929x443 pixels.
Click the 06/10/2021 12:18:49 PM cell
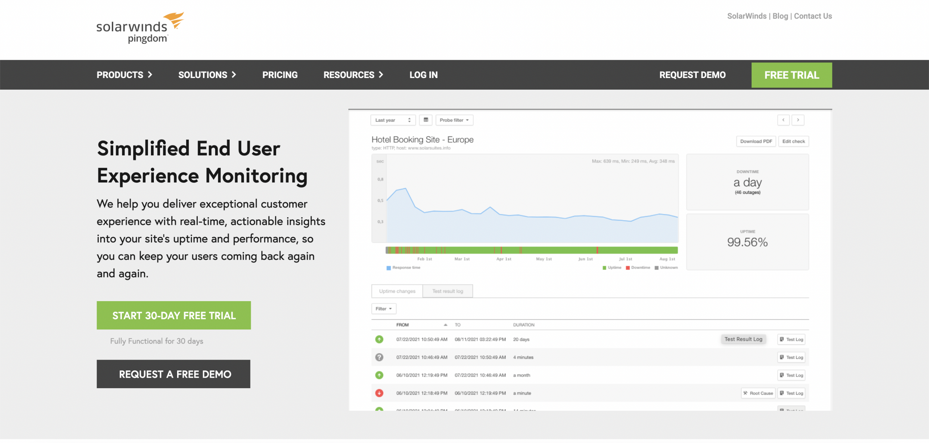coord(422,393)
